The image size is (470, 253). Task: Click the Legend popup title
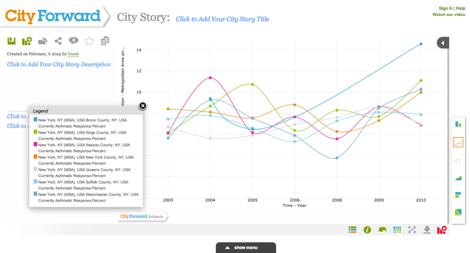pos(40,111)
